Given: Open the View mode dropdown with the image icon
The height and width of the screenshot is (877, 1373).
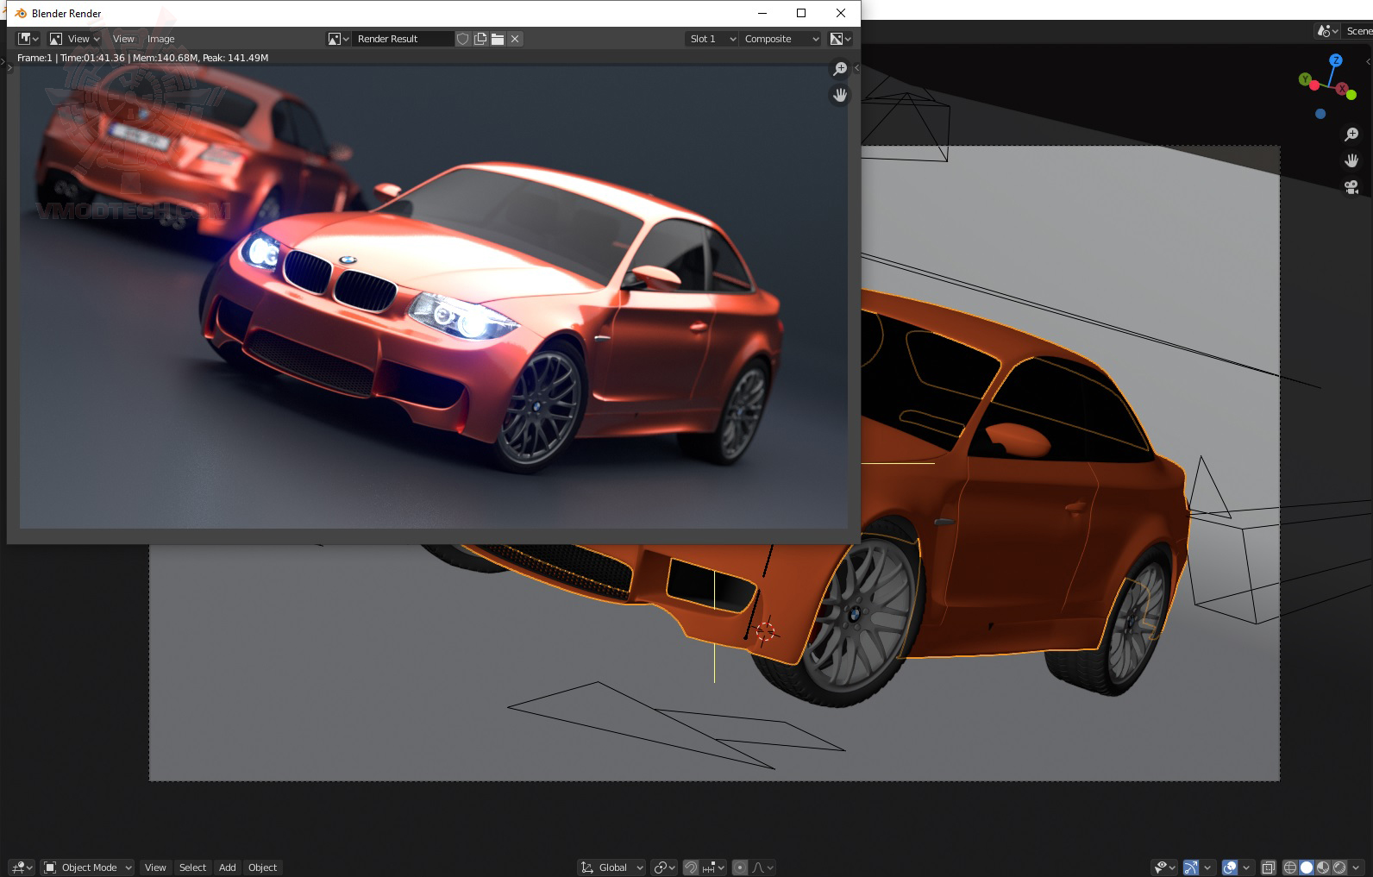Looking at the screenshot, I should (x=75, y=39).
